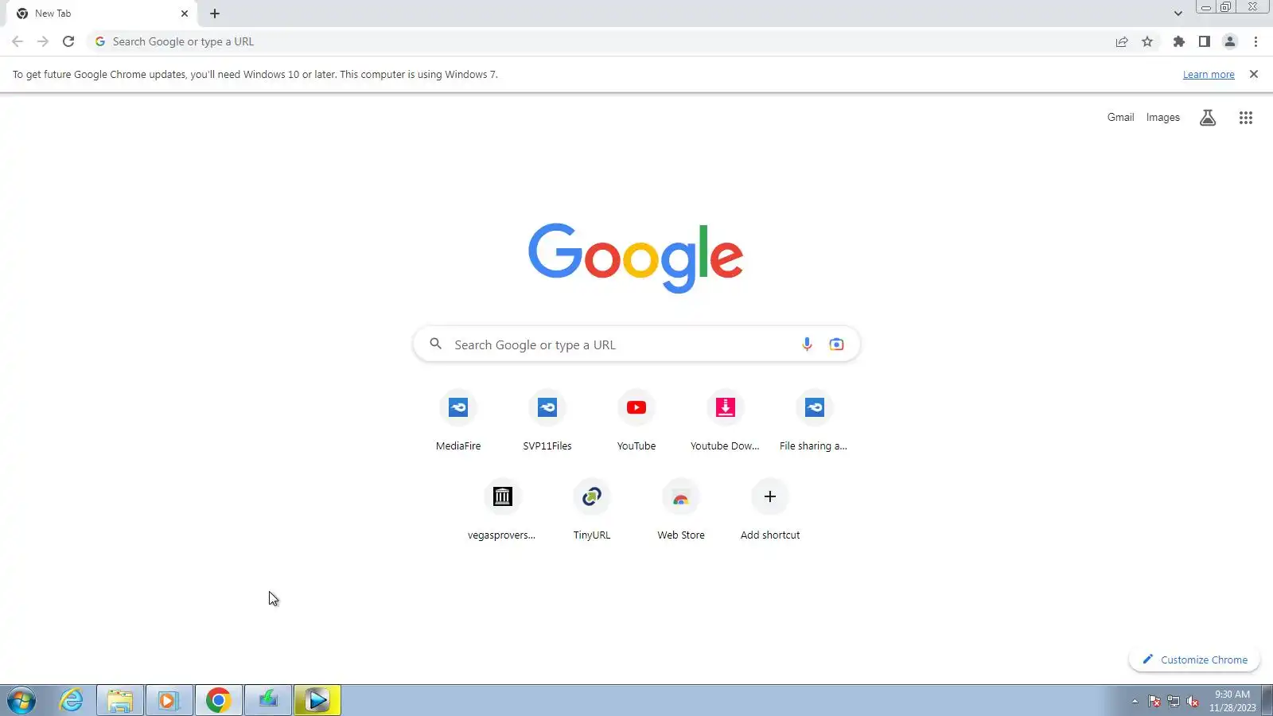Close the New Tab tab
This screenshot has height=716, width=1273.
point(185,14)
